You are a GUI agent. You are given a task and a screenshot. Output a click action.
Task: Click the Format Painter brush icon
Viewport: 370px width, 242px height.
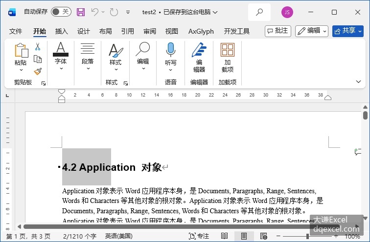point(38,71)
